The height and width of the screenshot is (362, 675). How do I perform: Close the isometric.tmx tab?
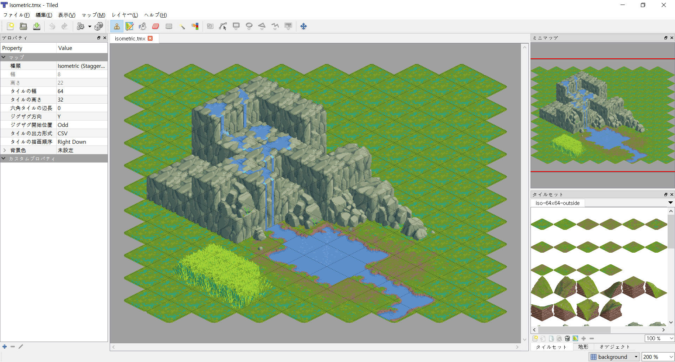150,38
